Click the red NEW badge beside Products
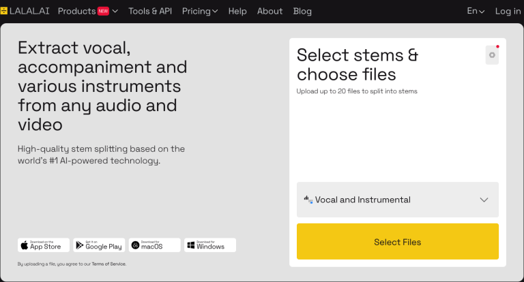Viewport: 524px width, 282px height. [x=103, y=11]
